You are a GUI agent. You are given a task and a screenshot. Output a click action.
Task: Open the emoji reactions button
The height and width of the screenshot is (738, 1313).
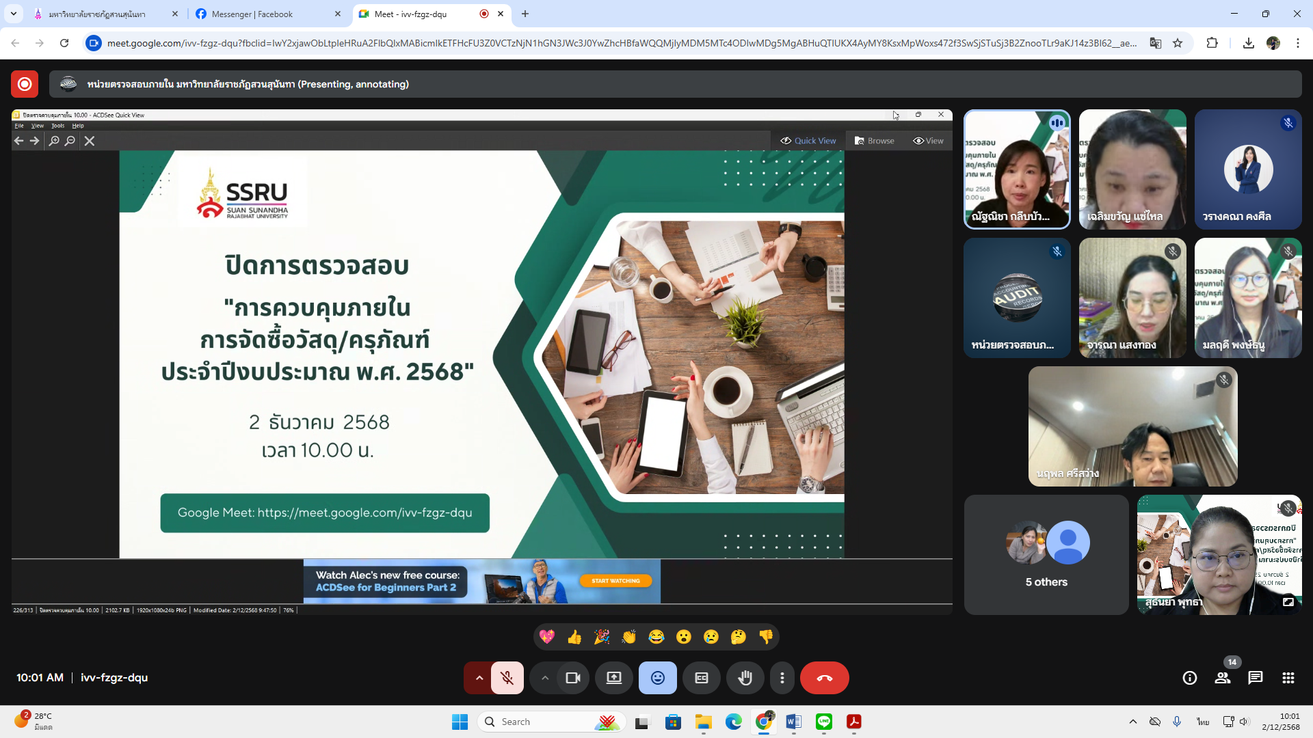point(657,678)
